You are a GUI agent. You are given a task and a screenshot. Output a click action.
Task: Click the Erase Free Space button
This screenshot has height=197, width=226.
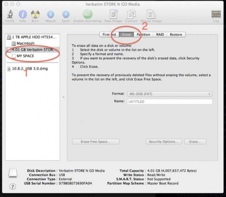[x=96, y=142]
